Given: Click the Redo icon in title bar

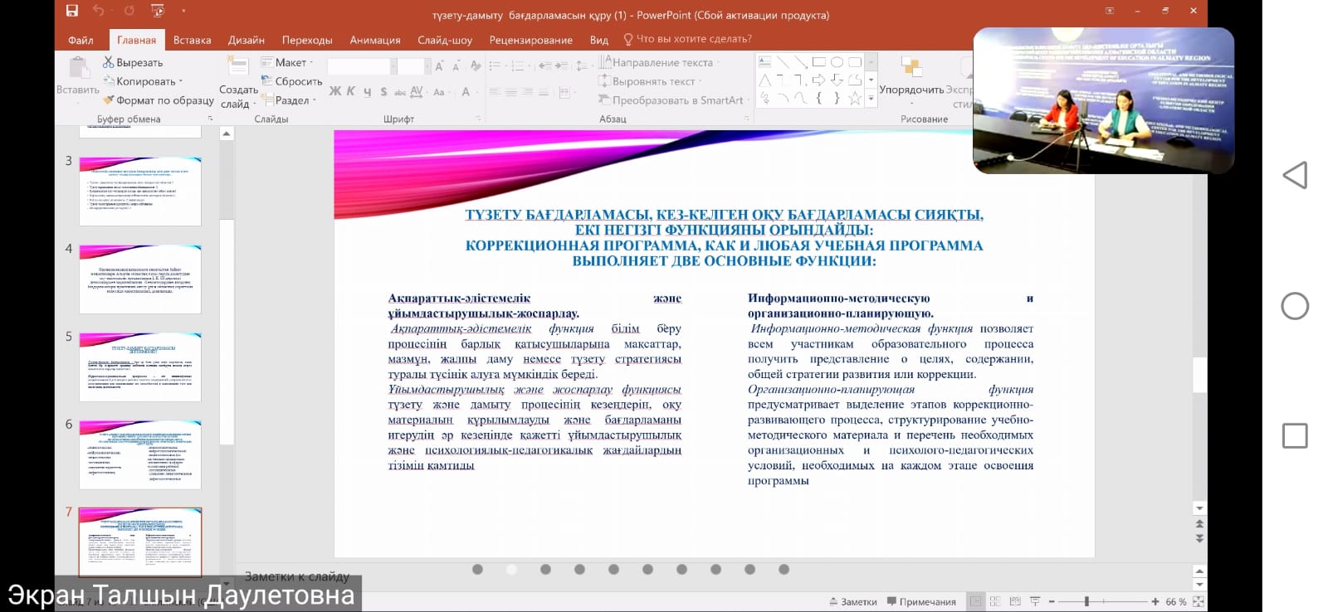Looking at the screenshot, I should point(129,11).
